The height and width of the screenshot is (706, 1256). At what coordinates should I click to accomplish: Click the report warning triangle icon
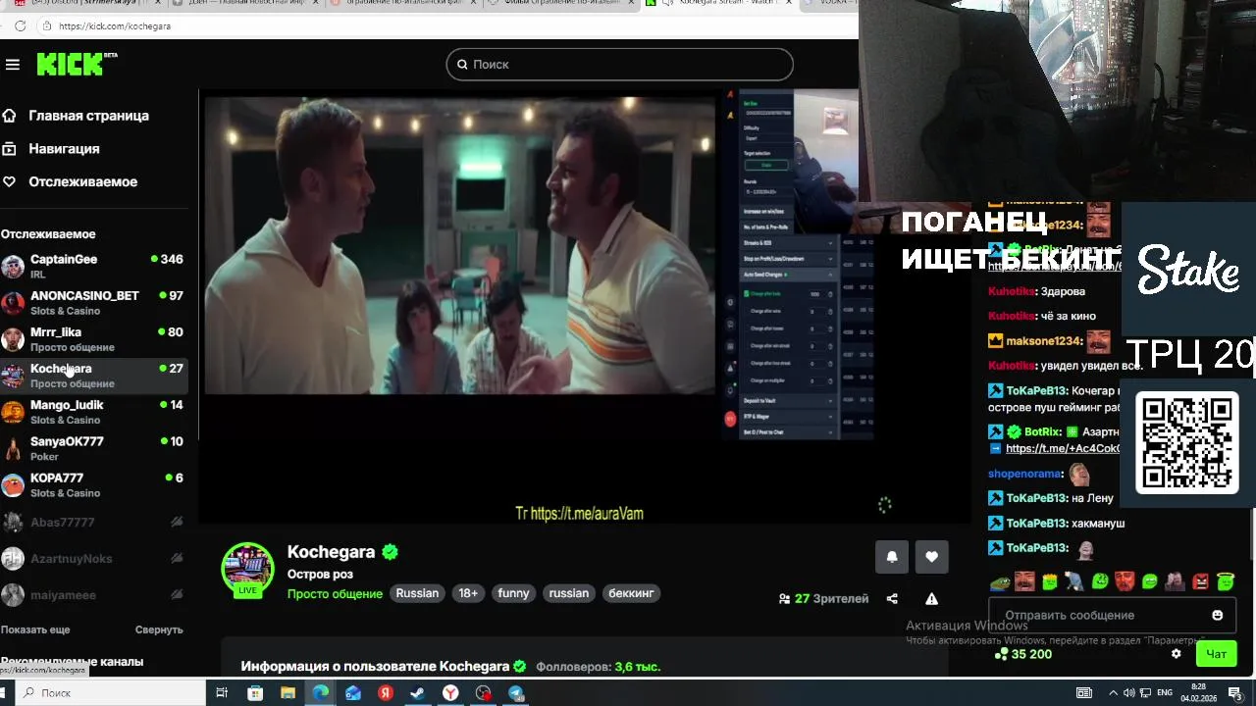click(931, 599)
